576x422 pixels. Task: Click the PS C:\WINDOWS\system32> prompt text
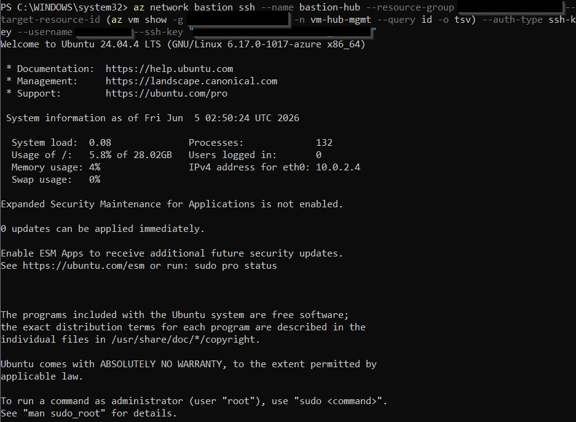coord(64,7)
